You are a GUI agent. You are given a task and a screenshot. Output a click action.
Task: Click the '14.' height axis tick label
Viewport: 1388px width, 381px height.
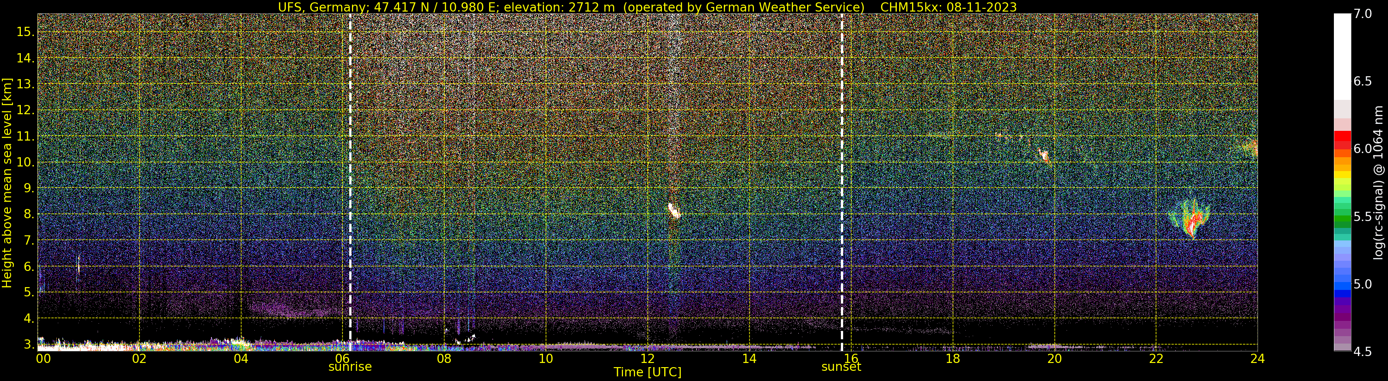coord(25,58)
